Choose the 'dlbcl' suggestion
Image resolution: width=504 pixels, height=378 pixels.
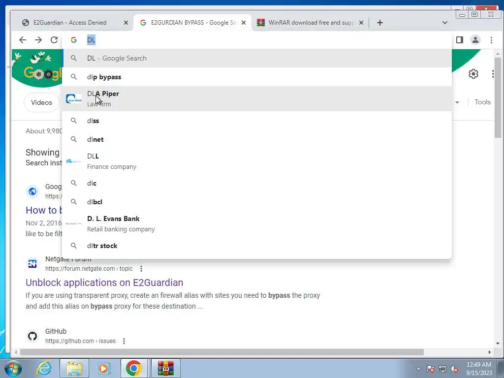(x=257, y=201)
